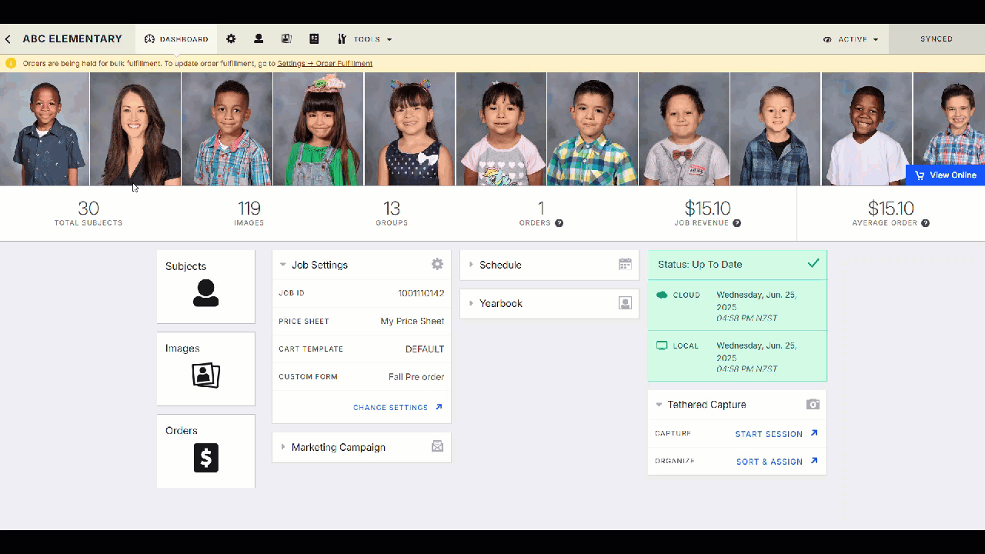
Task: Open the images icon in the top bar
Action: coord(286,38)
